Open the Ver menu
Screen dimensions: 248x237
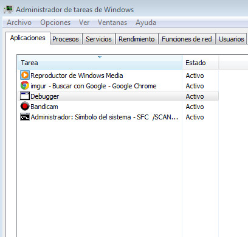(x=84, y=23)
